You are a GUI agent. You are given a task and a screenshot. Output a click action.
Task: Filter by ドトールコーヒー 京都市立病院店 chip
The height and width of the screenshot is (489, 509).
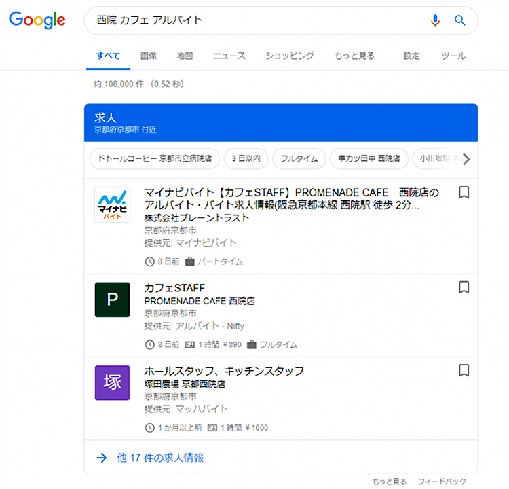pos(155,158)
